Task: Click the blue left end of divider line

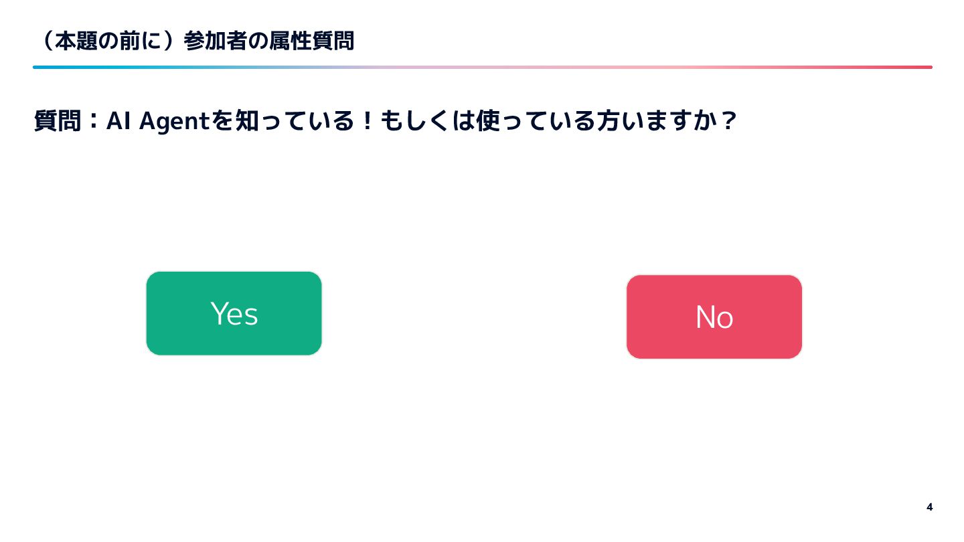Action: click(x=47, y=67)
